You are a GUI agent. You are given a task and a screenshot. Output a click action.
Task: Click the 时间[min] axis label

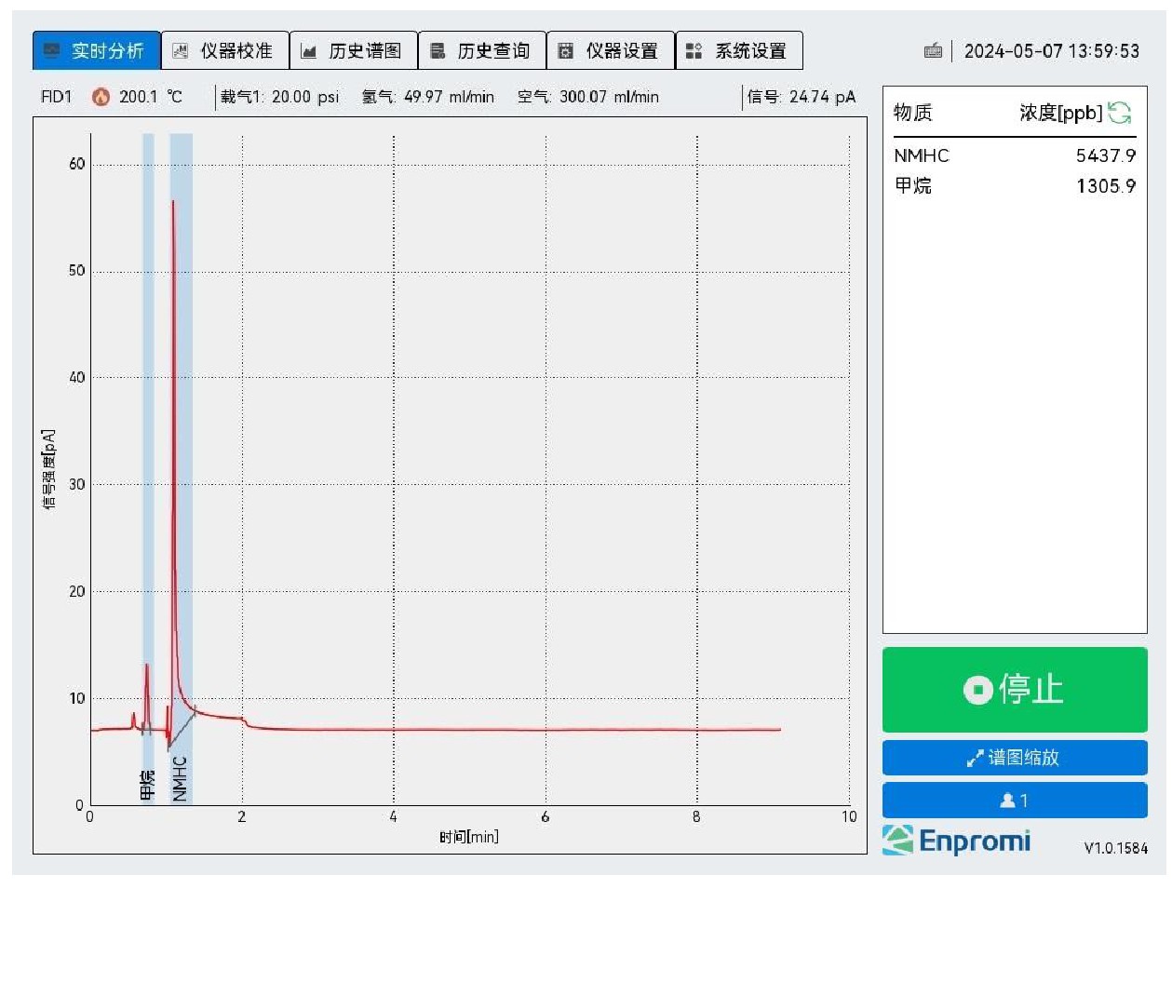point(469,837)
